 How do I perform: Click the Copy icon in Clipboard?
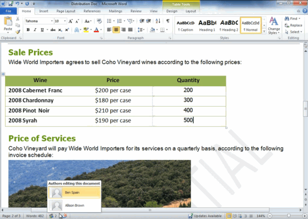17,25
